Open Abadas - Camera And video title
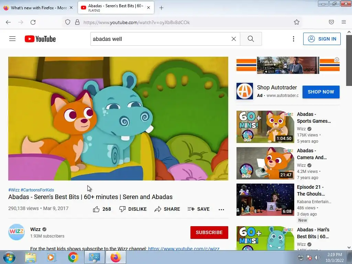Screen dimensions: 352x264 pyautogui.click(x=312, y=154)
